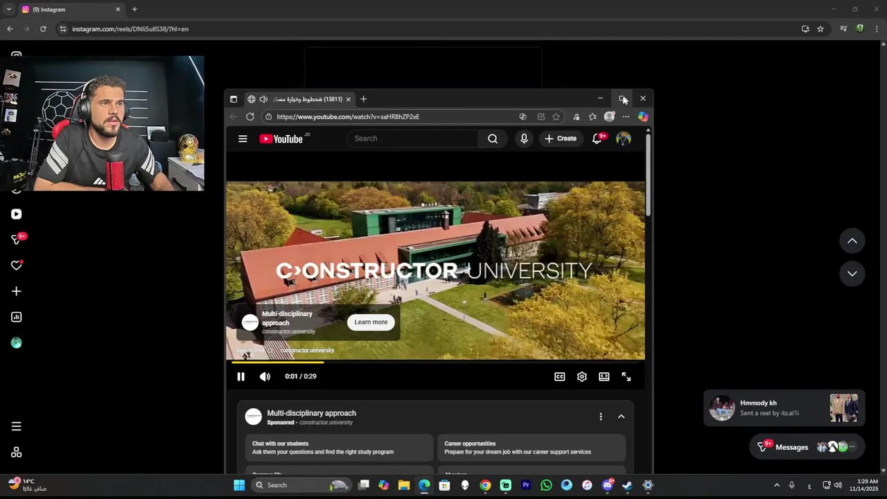
Task: Open Premiere Pro from the taskbar
Action: [526, 485]
